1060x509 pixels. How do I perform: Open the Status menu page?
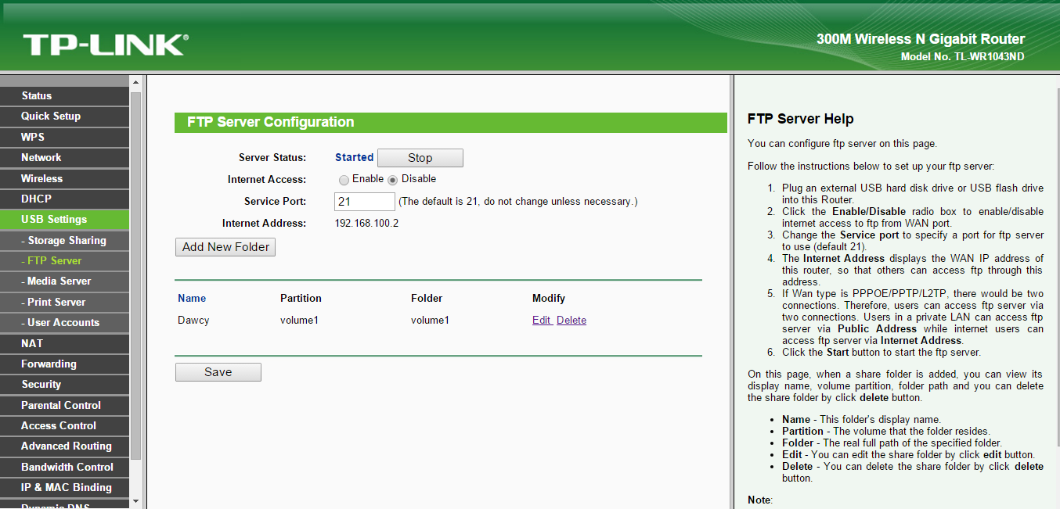37,95
